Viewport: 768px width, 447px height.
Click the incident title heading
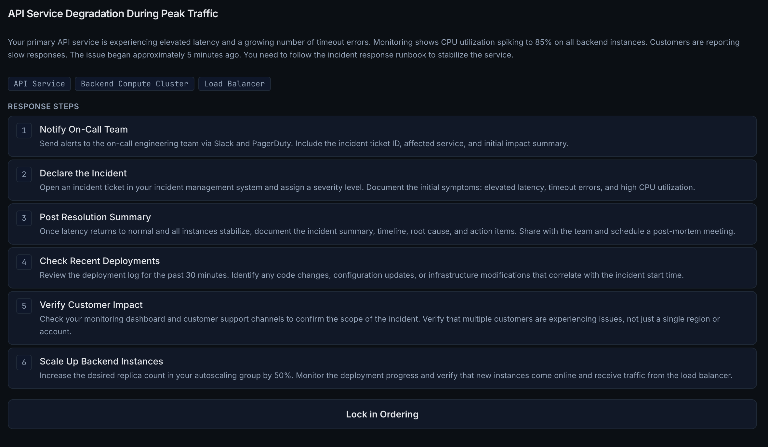tap(113, 14)
